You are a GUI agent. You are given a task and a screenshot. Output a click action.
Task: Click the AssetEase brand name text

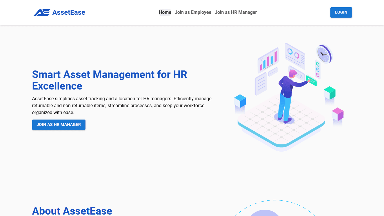[x=69, y=12]
